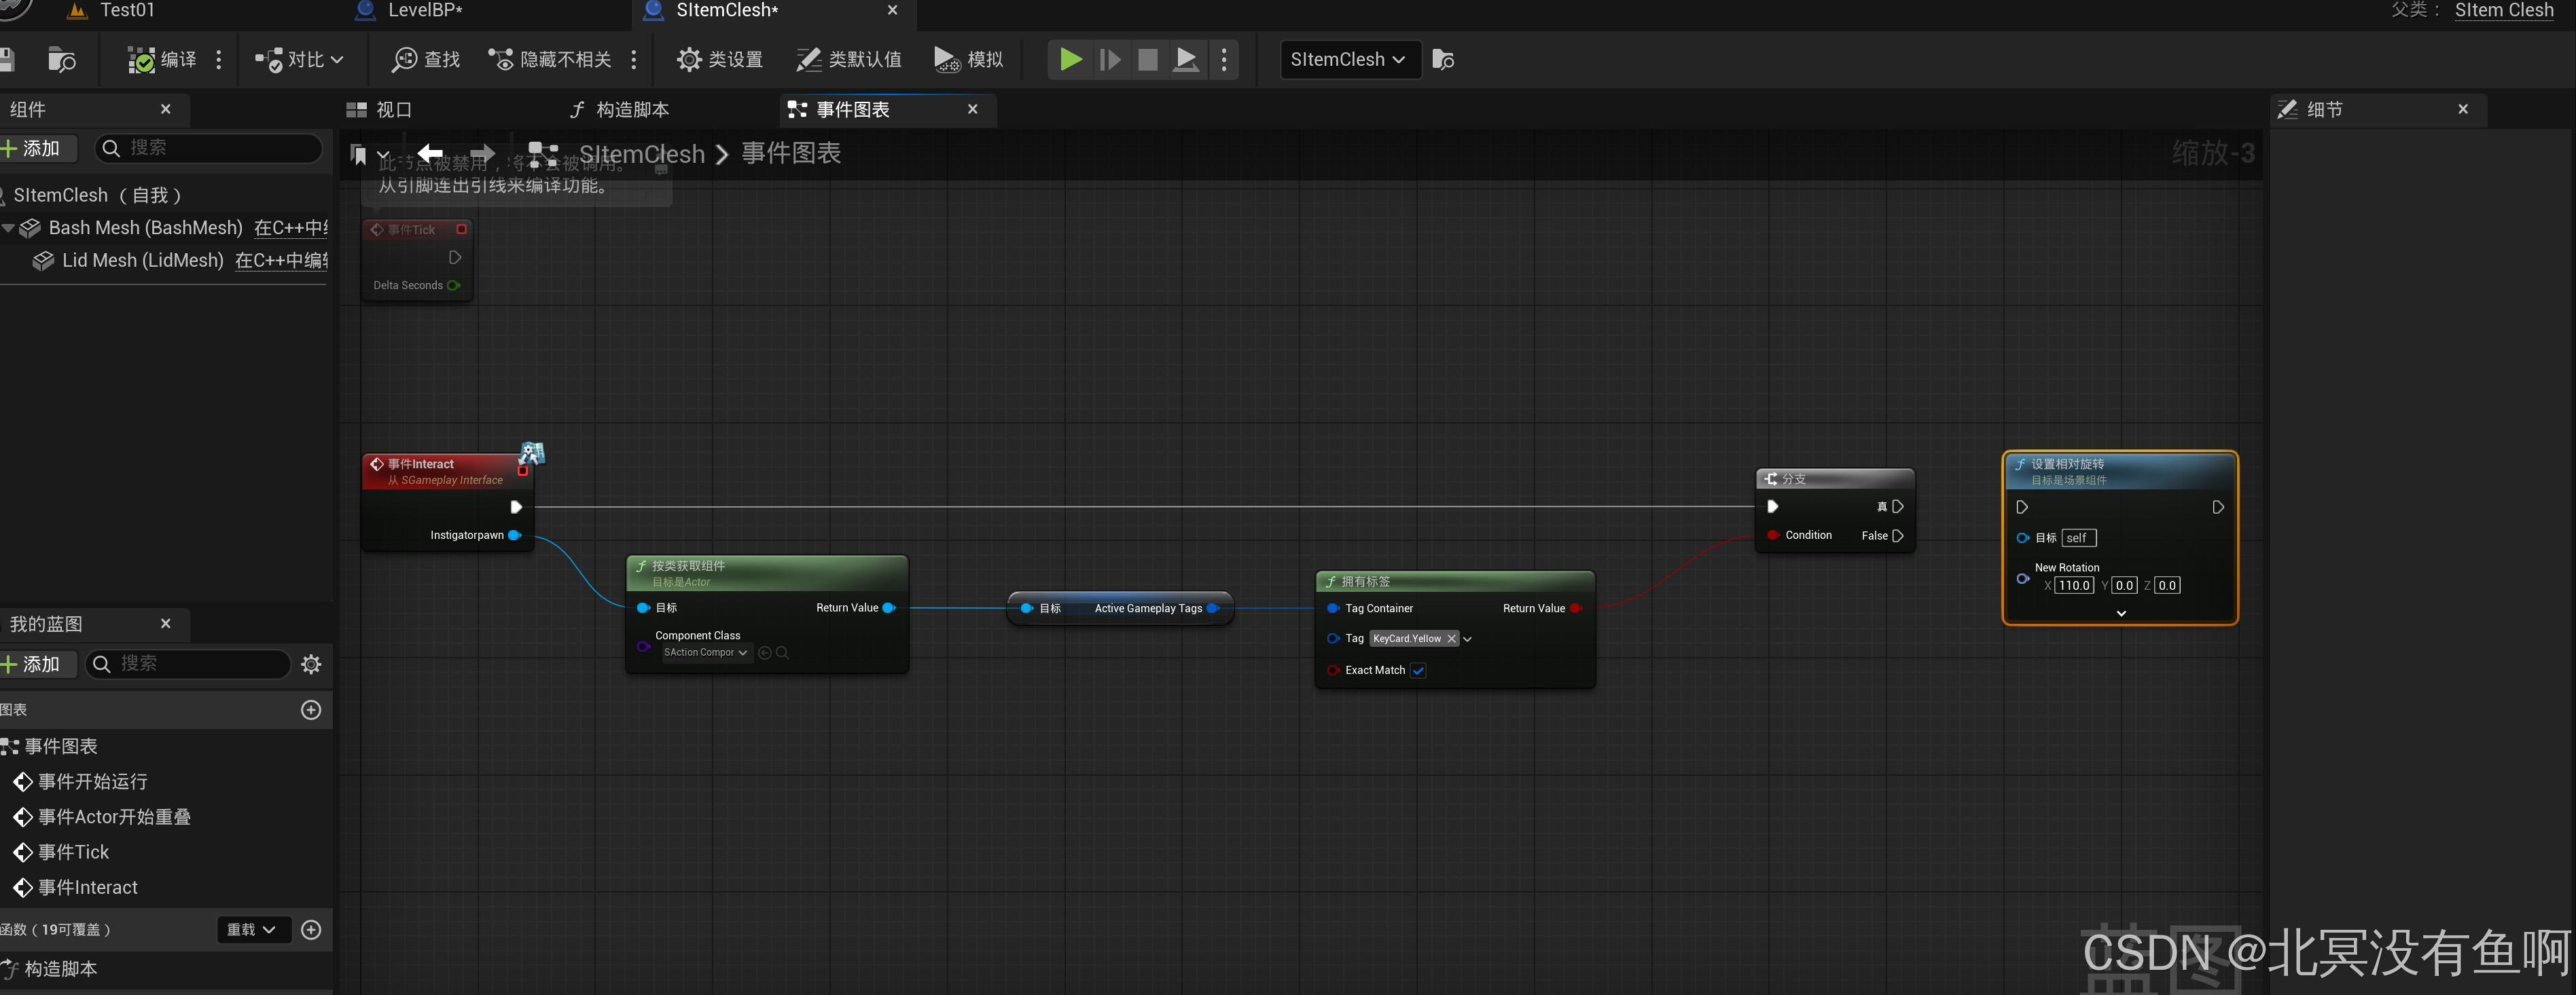Click the Simulate (模拟) toolbar icon
The image size is (2576, 995).
946,60
